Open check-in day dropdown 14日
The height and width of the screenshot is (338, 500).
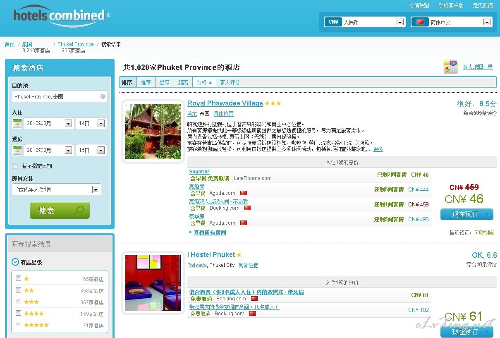pyautogui.click(x=91, y=123)
